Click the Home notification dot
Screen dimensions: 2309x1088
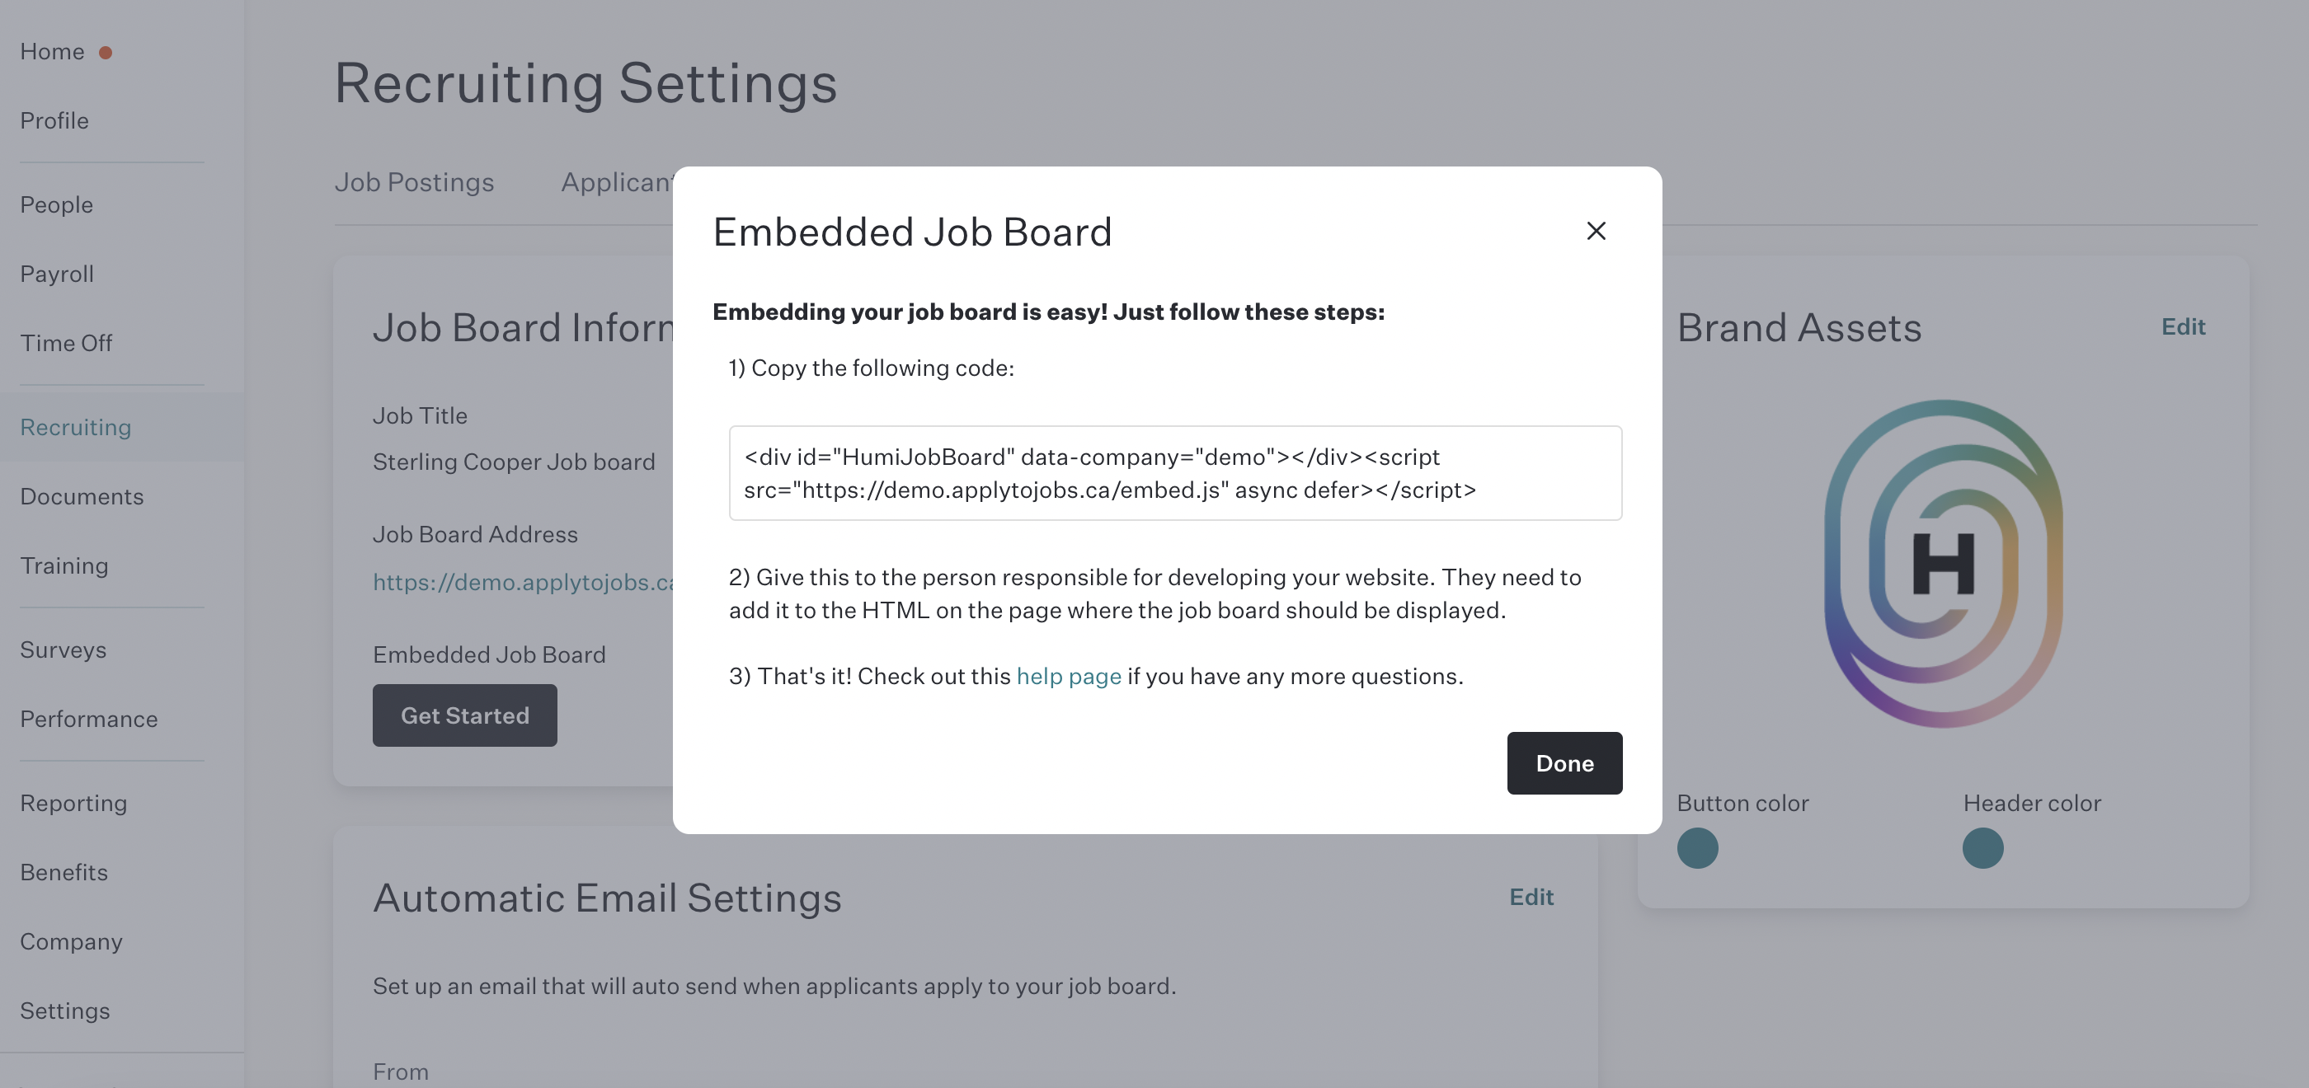coord(105,53)
